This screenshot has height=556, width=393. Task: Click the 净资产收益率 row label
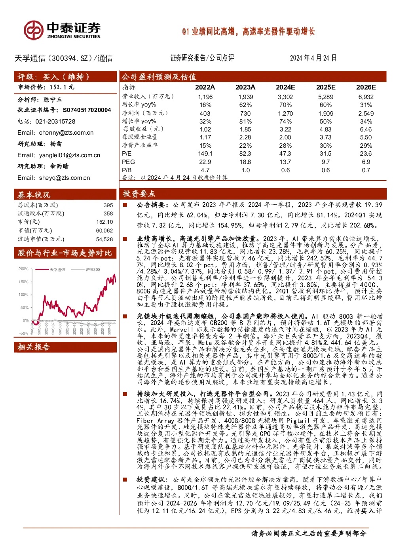(140, 145)
